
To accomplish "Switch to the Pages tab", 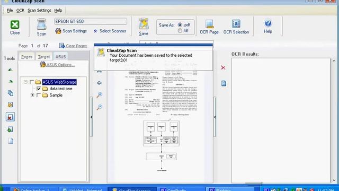I will (x=27, y=57).
